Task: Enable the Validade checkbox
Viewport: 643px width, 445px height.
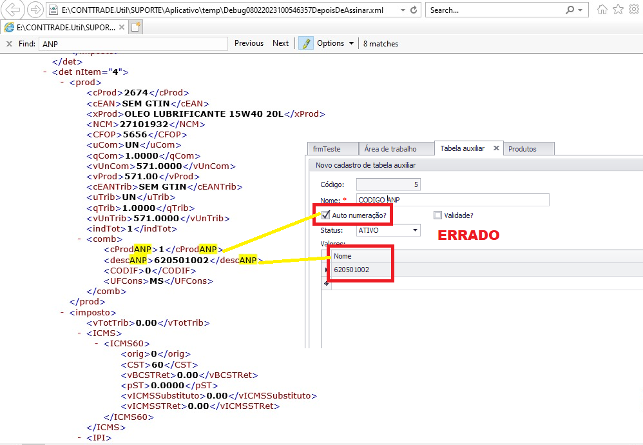Action: click(438, 215)
